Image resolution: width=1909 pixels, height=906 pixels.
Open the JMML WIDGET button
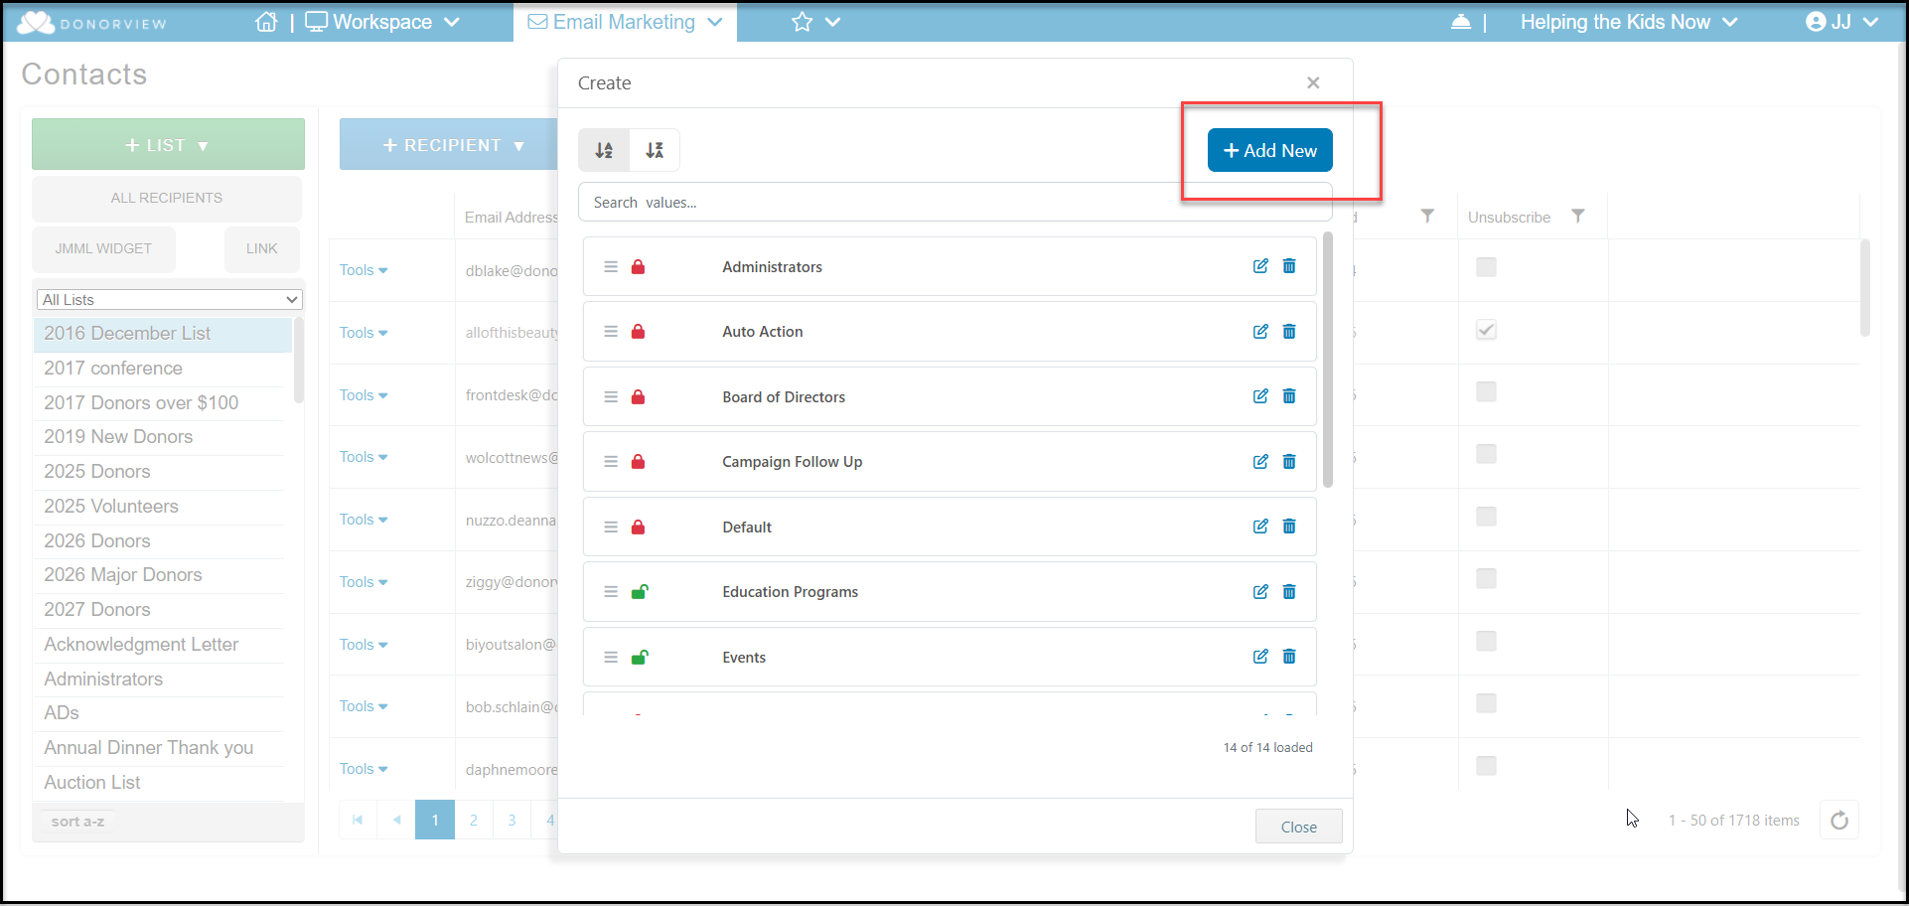[x=103, y=248]
